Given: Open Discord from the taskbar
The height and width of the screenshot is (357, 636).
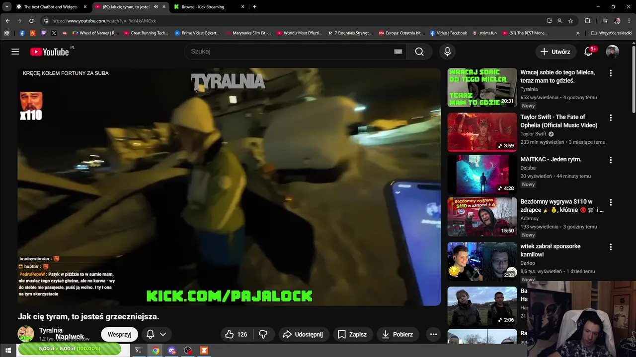Looking at the screenshot, I should [172, 350].
